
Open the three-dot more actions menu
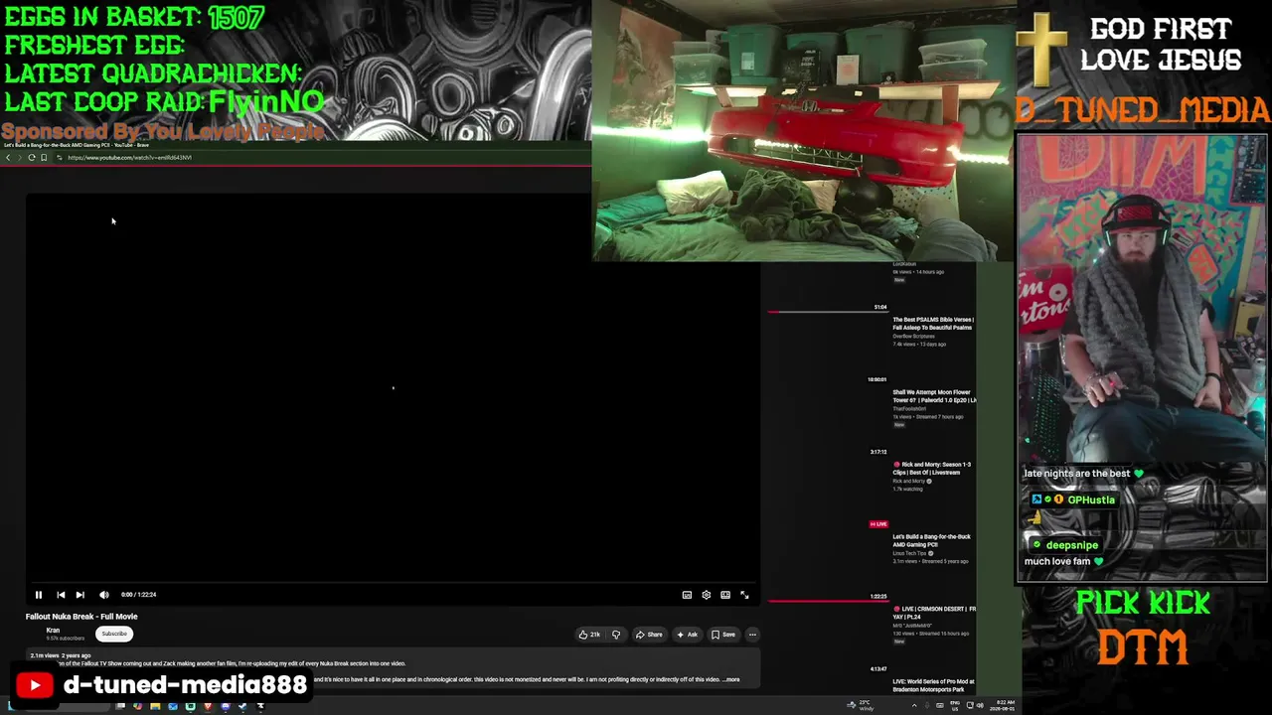(752, 635)
